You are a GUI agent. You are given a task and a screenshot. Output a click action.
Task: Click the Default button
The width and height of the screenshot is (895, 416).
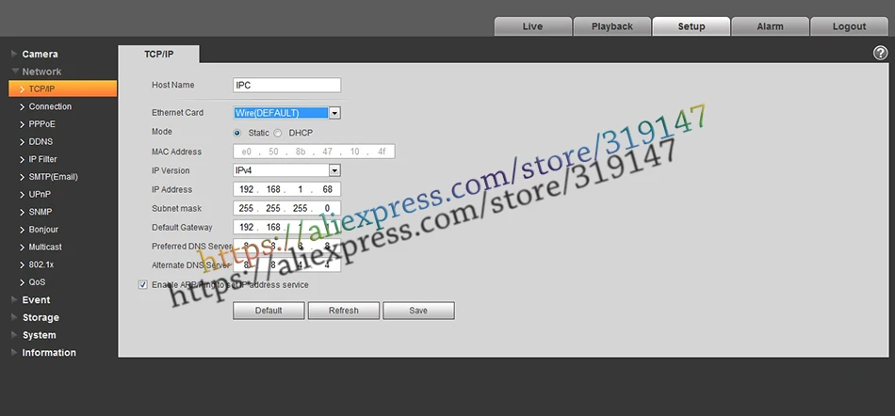pyautogui.click(x=268, y=311)
